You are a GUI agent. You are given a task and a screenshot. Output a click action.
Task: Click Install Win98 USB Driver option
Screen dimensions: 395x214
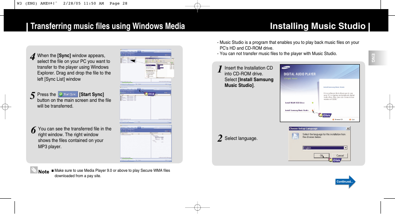click(295, 103)
